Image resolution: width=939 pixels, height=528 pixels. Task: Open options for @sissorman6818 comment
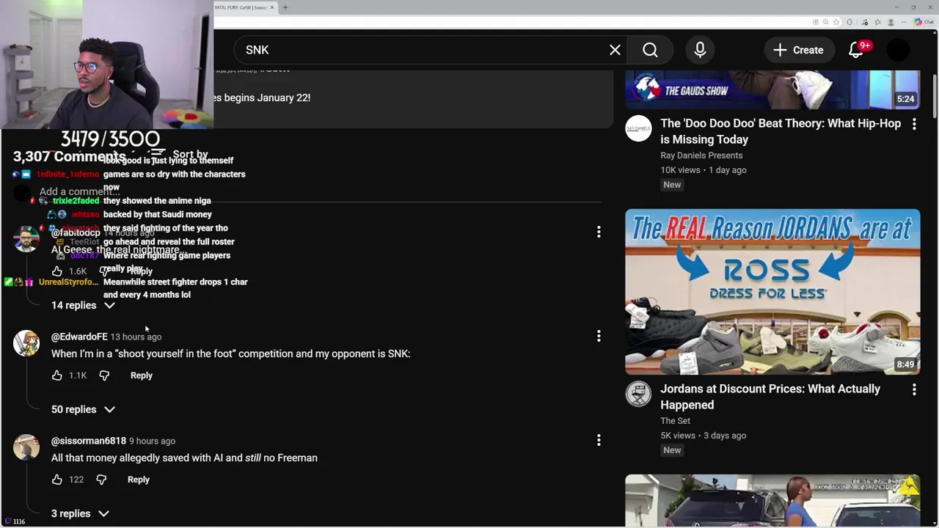point(599,440)
